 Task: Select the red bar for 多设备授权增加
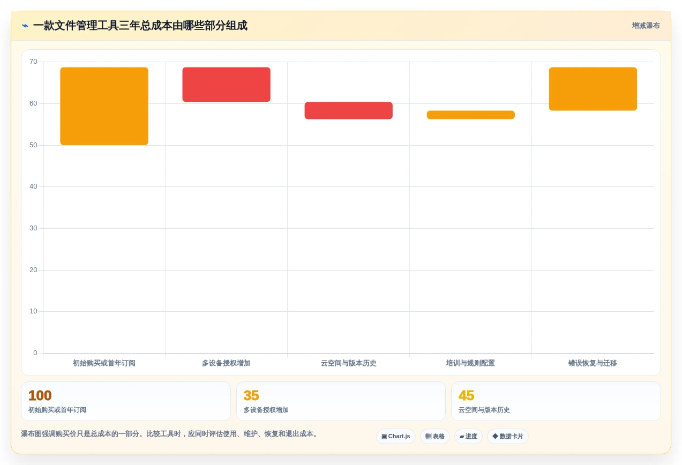pyautogui.click(x=226, y=85)
